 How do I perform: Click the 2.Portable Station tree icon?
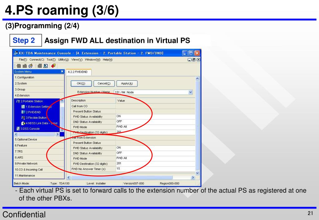(18, 101)
